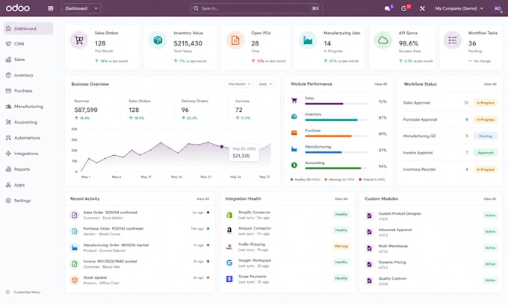508x305 pixels.
Task: Click the Healthy badge for Shopify Connector
Action: click(341, 215)
